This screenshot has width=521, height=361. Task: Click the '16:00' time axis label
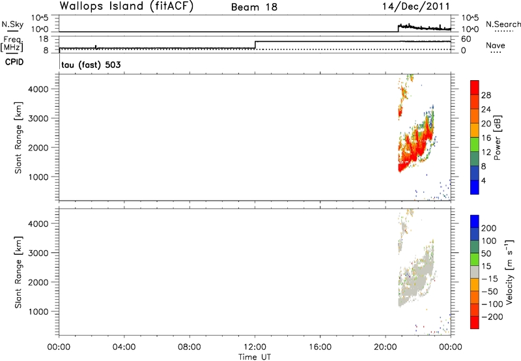click(x=320, y=347)
